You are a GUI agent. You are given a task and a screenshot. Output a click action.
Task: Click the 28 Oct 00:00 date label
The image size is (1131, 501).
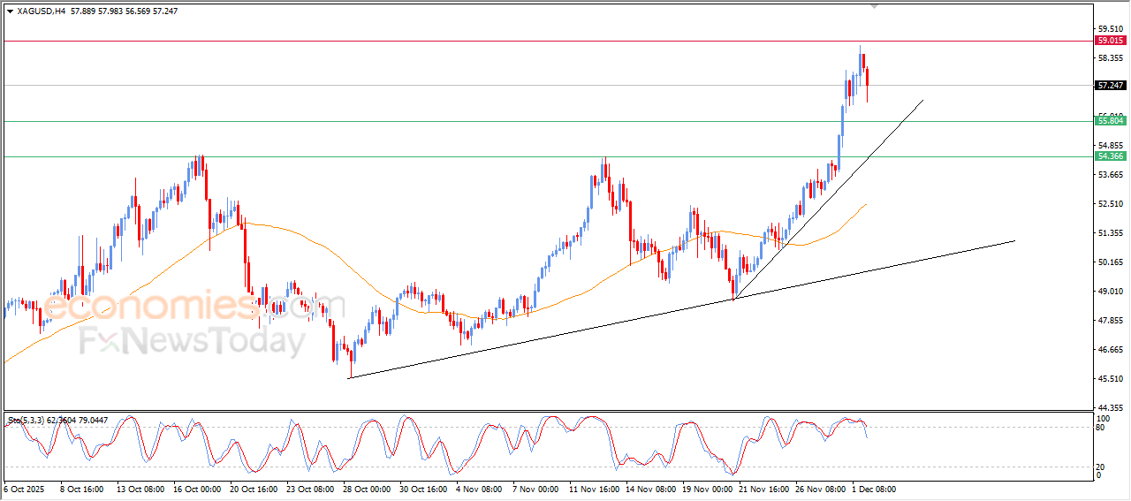tap(366, 488)
